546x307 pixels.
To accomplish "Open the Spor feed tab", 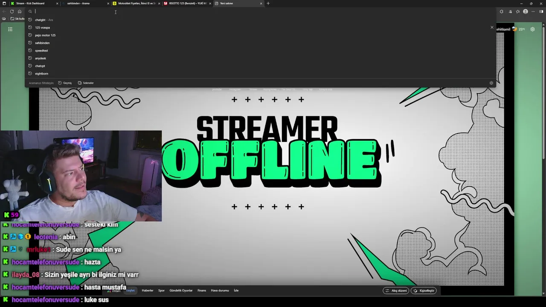I will click(x=161, y=290).
